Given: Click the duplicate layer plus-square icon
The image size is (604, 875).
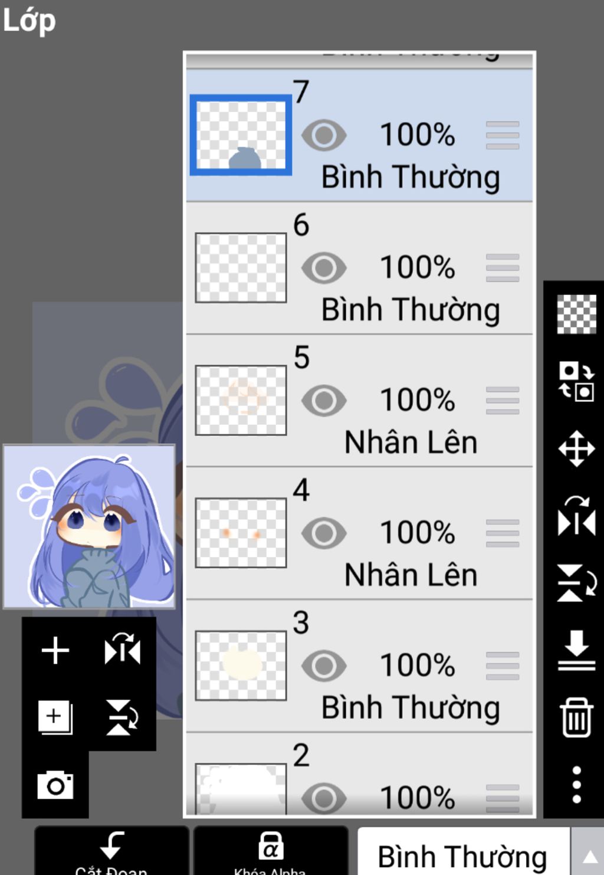Looking at the screenshot, I should click(x=55, y=717).
